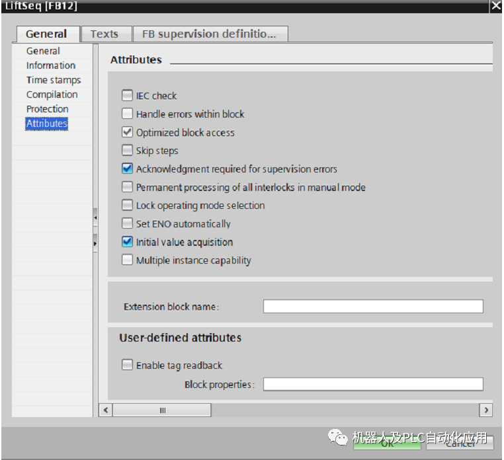Select Attributes in the navigation list
Viewport: 504px width, 460px height.
tap(46, 124)
